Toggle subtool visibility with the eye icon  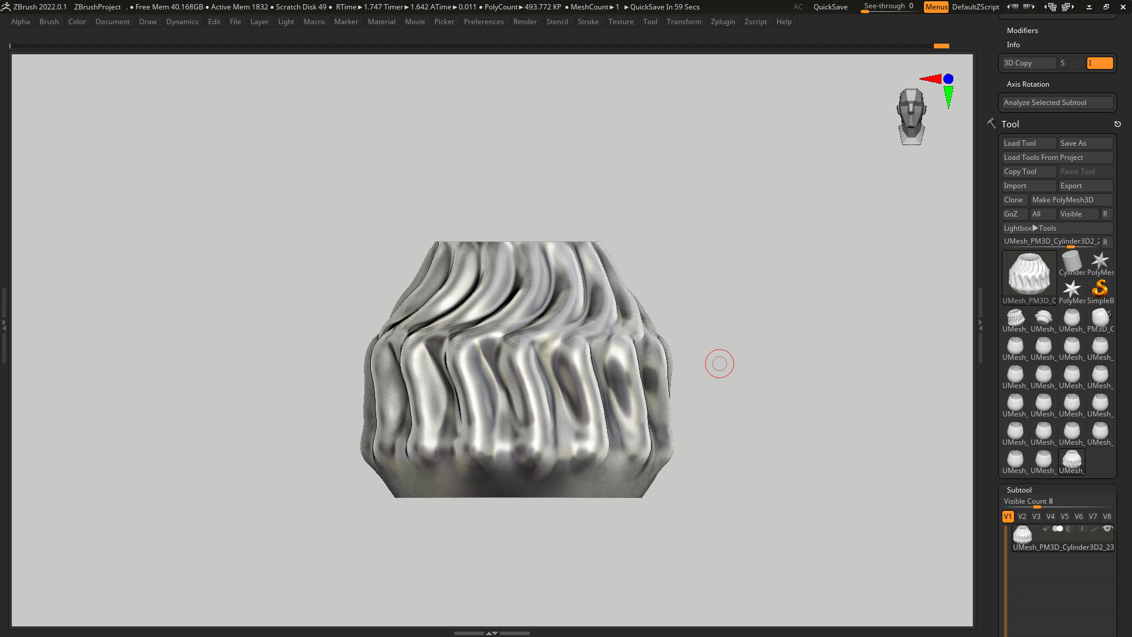pos(1107,529)
